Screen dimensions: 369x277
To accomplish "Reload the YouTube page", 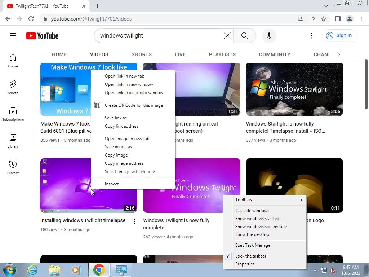I will (31, 19).
